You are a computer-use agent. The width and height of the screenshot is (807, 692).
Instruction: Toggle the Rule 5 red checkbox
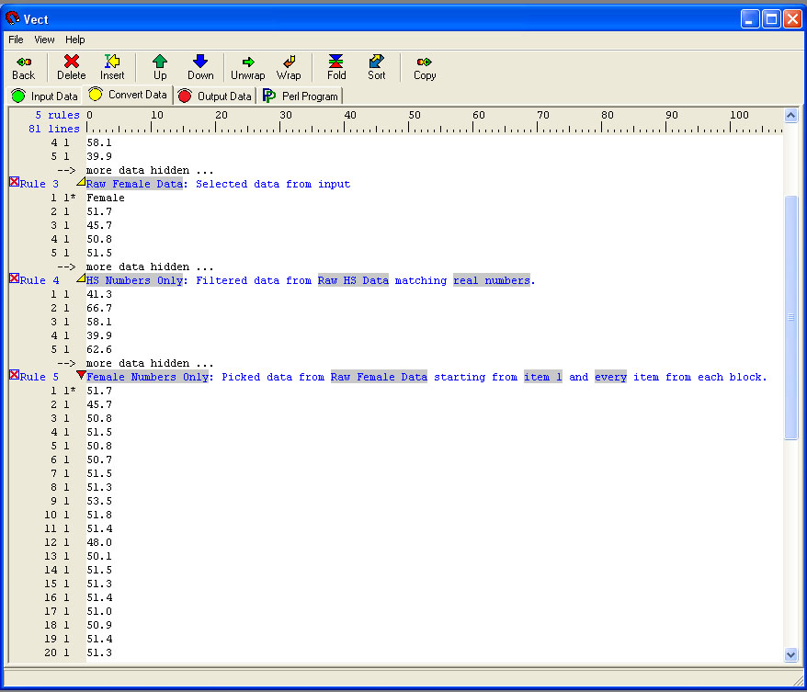click(x=14, y=375)
